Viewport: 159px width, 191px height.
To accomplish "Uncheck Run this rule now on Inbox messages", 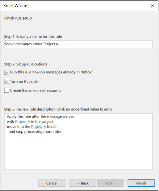I will tap(7, 72).
